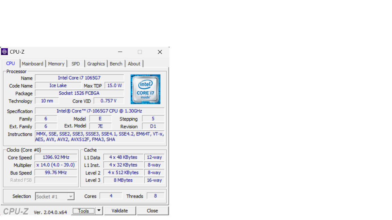
Task: Minimize the CPU-Z window
Action: (120, 52)
